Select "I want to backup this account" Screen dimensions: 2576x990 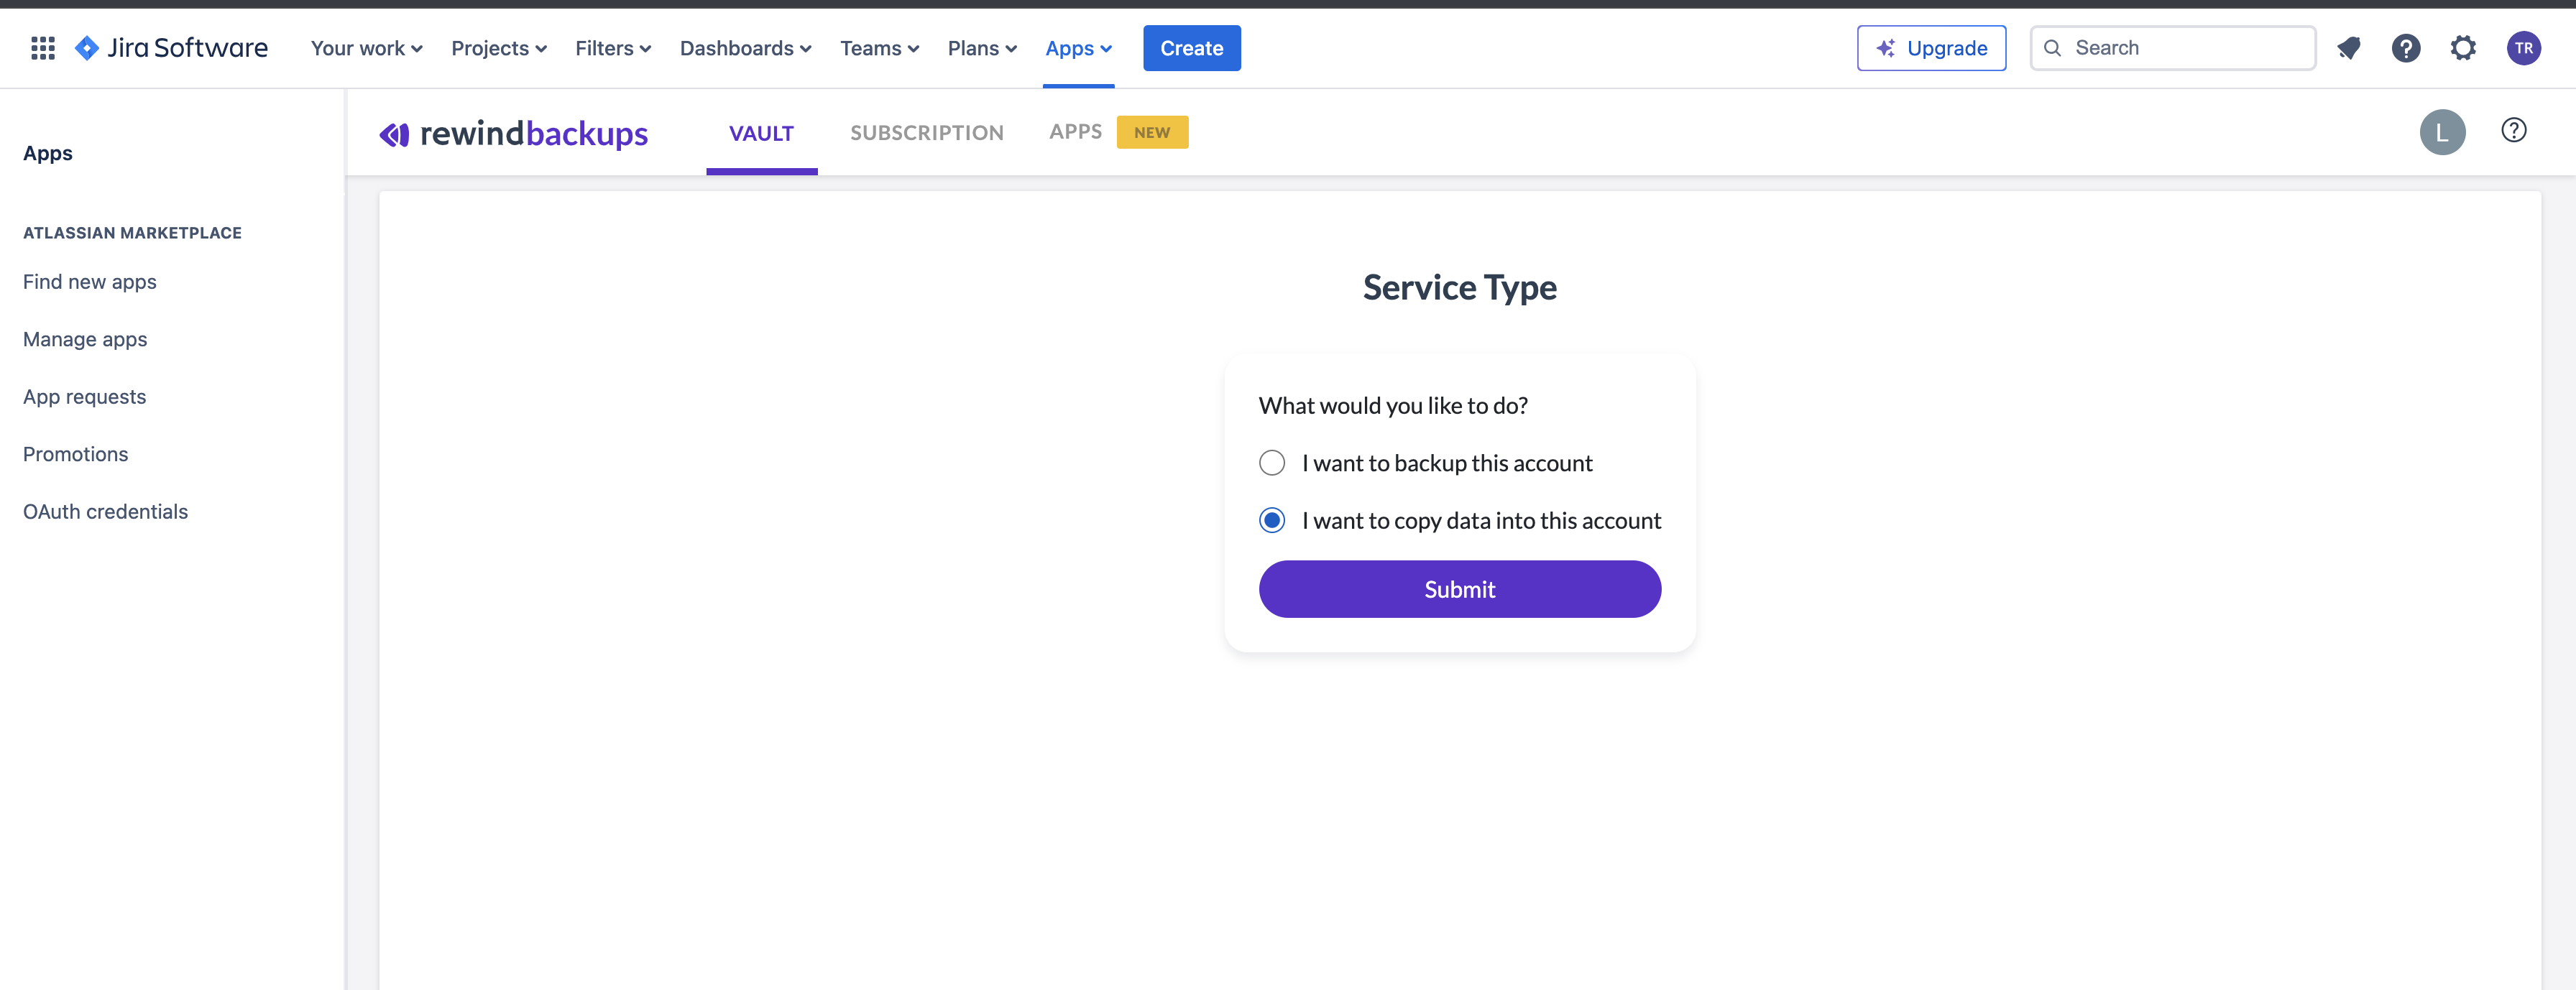click(x=1271, y=462)
